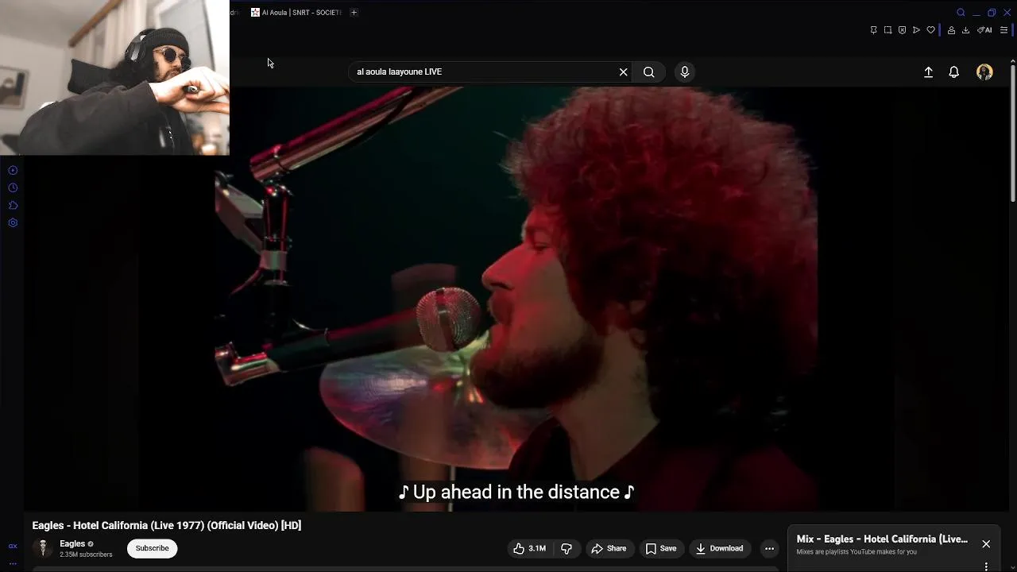Open Easy Setup menu in browser toolbar
This screenshot has height=572, width=1017.
point(1003,30)
